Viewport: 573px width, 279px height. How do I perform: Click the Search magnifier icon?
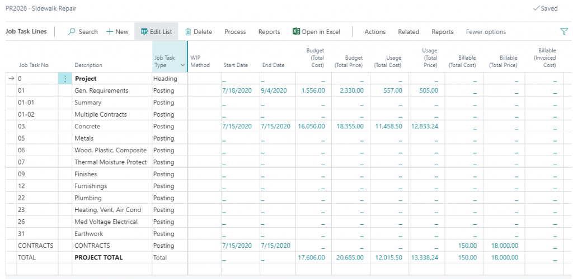point(72,32)
